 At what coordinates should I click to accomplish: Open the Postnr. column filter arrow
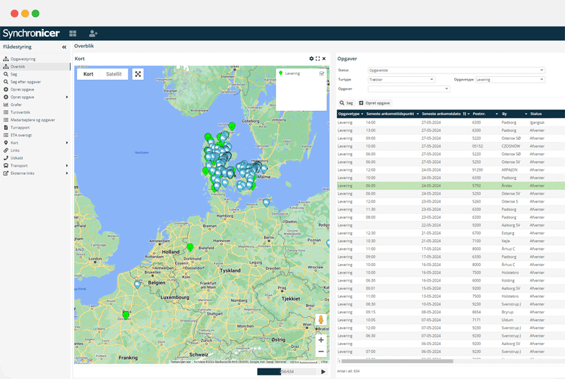coord(496,114)
